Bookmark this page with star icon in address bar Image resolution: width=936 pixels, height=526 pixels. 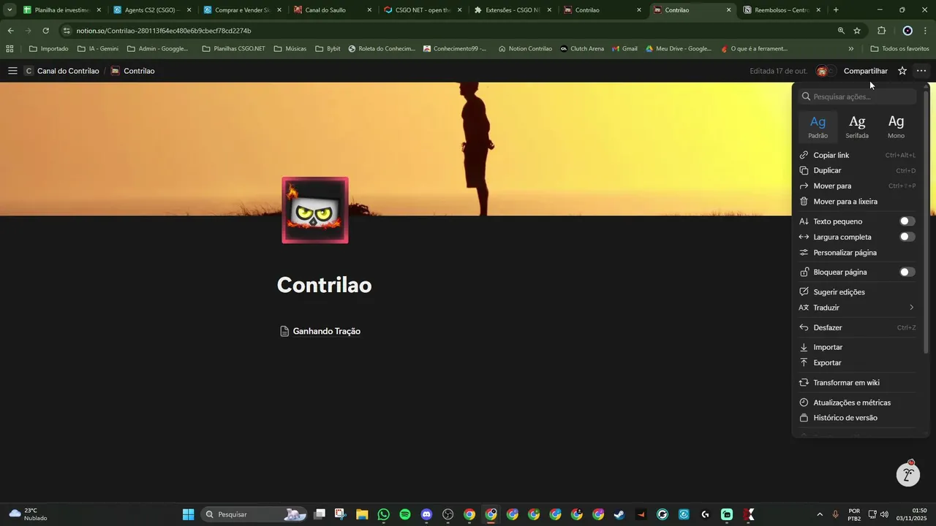[857, 31]
